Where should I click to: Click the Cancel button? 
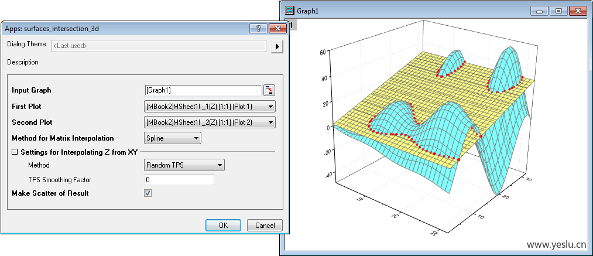[265, 226]
